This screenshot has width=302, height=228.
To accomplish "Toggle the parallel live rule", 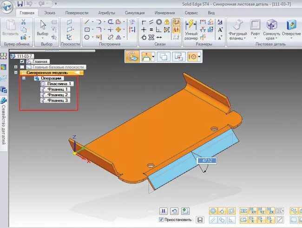I will (x=213, y=220).
